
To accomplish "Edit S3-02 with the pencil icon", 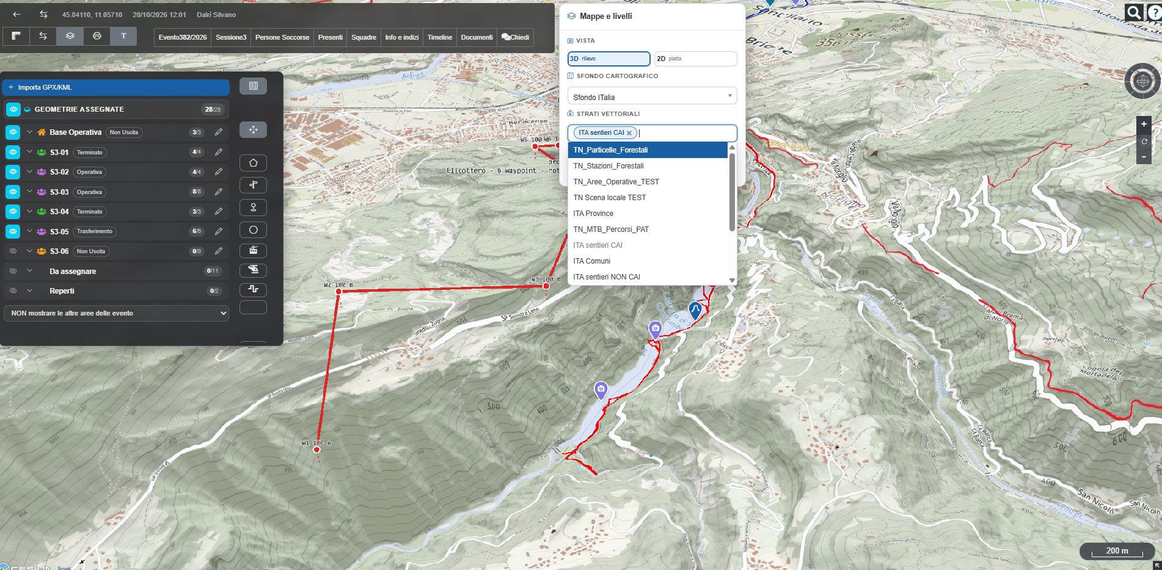I will [x=219, y=172].
